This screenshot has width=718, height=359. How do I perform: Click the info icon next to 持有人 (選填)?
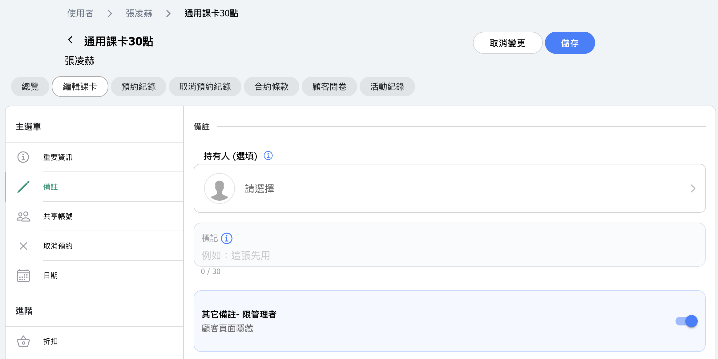point(268,156)
